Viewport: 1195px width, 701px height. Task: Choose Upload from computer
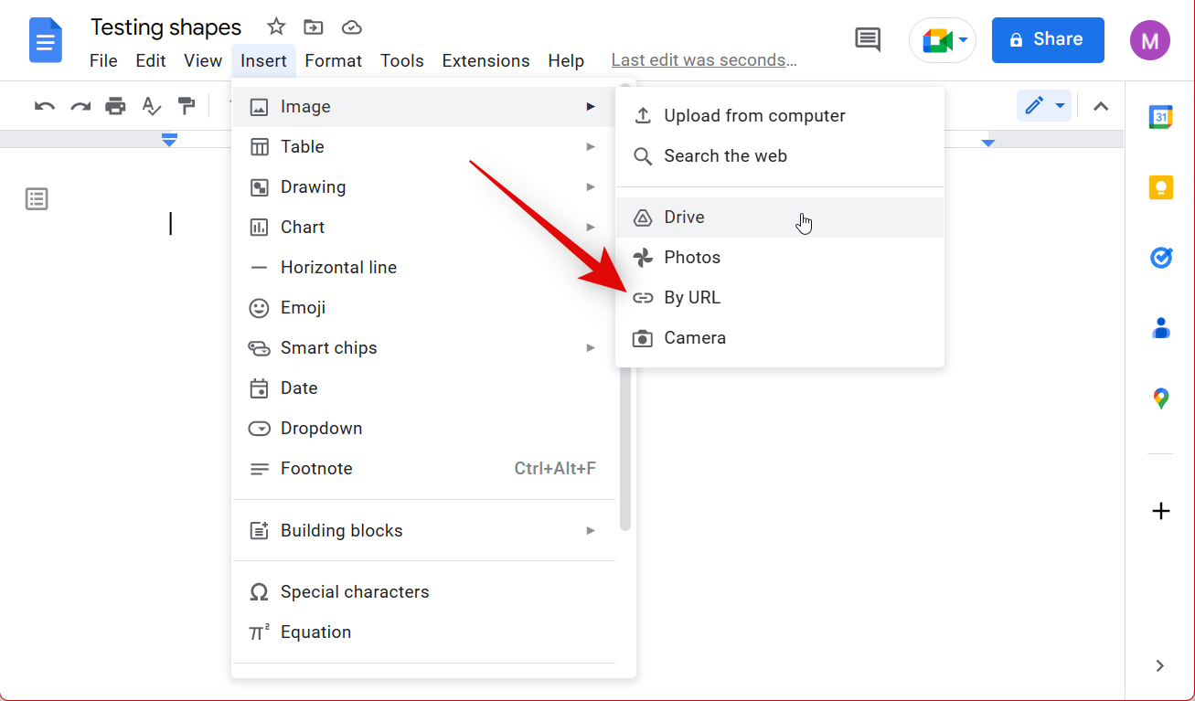[x=780, y=116]
